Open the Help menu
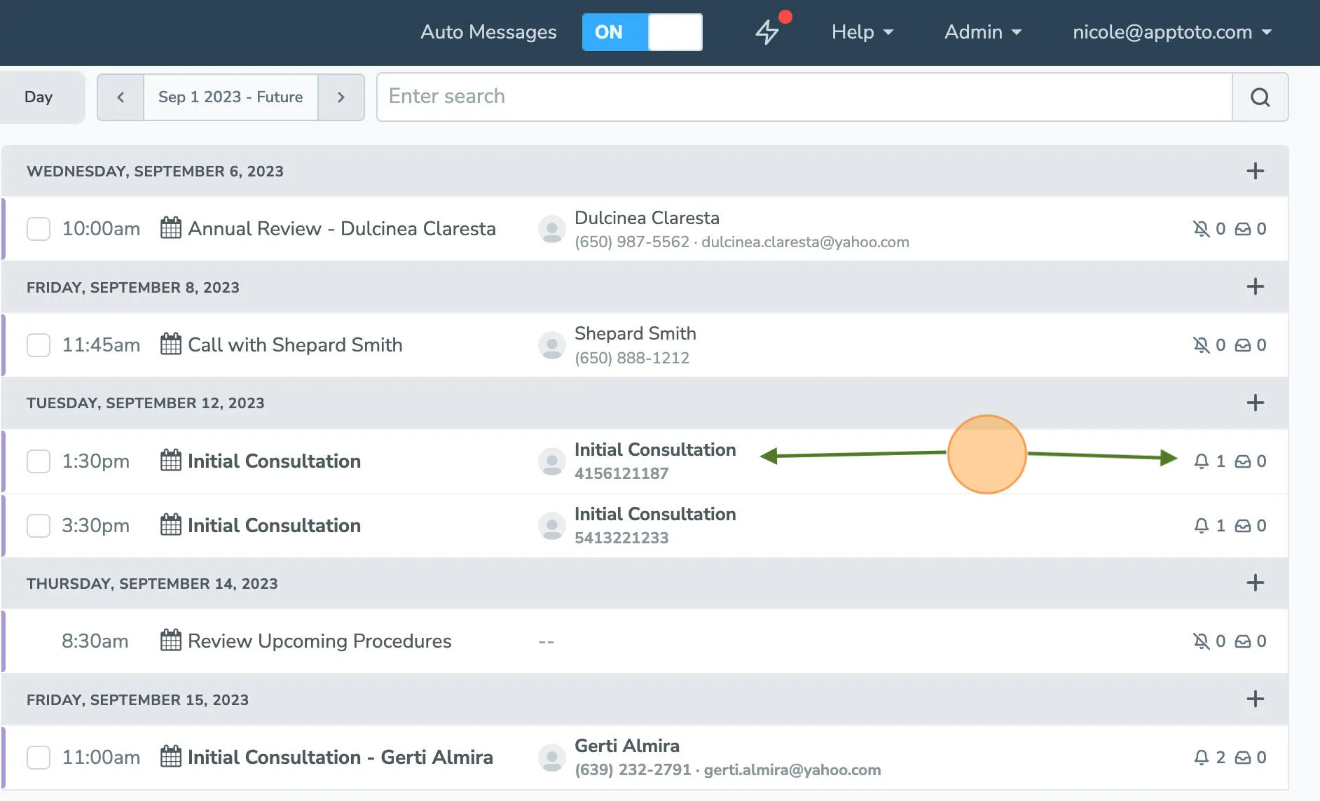The height and width of the screenshot is (801, 1320). [862, 32]
